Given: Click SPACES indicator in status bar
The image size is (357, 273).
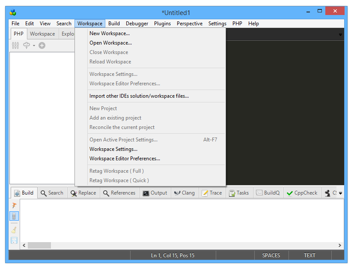Looking at the screenshot, I should tap(271, 255).
